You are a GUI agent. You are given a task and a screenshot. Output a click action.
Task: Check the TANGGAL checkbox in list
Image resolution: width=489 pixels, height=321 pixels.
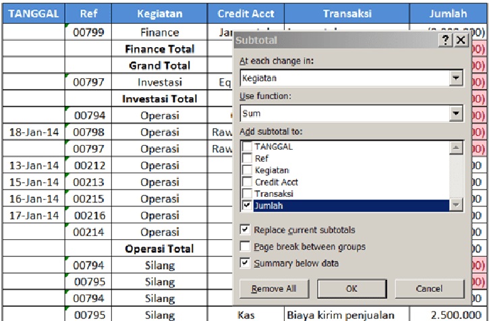coord(247,146)
